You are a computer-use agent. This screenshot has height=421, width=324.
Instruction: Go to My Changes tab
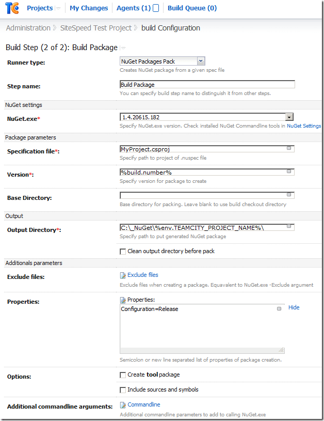pos(89,8)
